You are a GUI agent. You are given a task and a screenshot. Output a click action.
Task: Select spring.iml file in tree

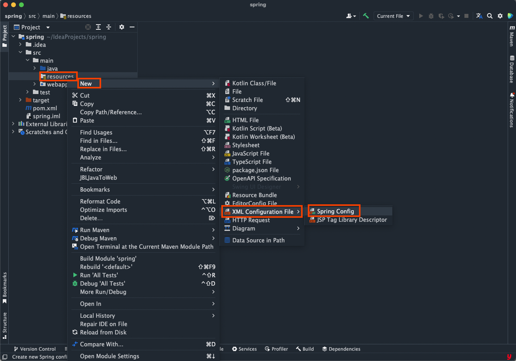click(43, 116)
